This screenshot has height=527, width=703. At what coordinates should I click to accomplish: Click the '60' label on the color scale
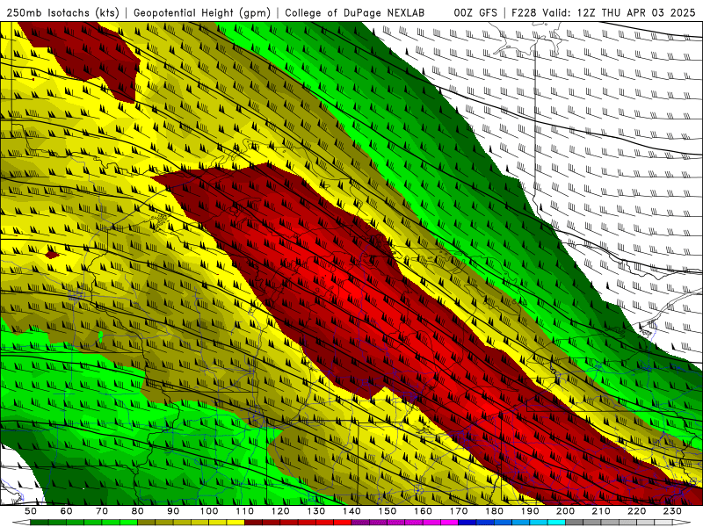tap(66, 511)
